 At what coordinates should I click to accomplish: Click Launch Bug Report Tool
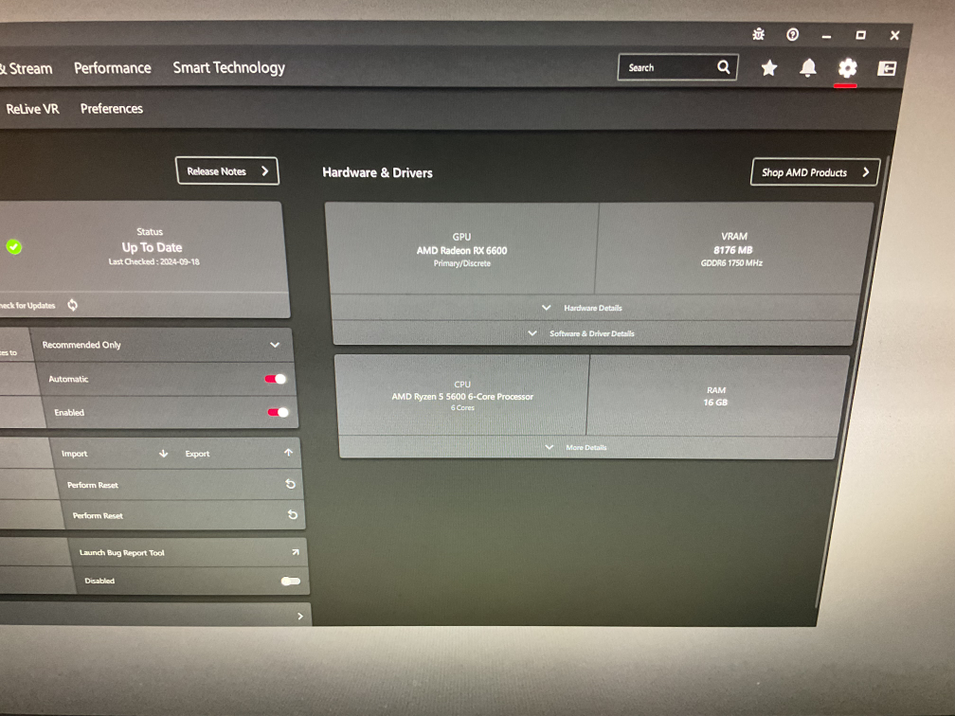(122, 553)
